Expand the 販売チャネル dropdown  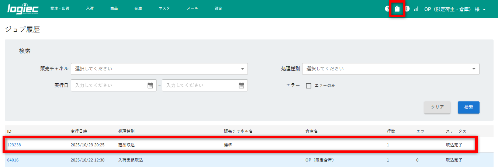[x=159, y=69]
